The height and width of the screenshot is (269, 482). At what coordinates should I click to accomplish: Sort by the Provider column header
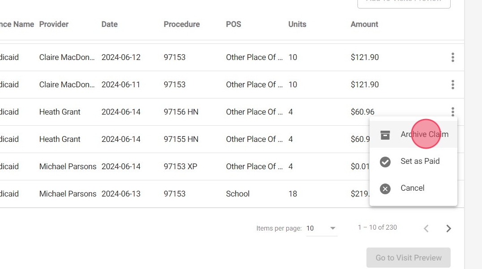click(54, 24)
